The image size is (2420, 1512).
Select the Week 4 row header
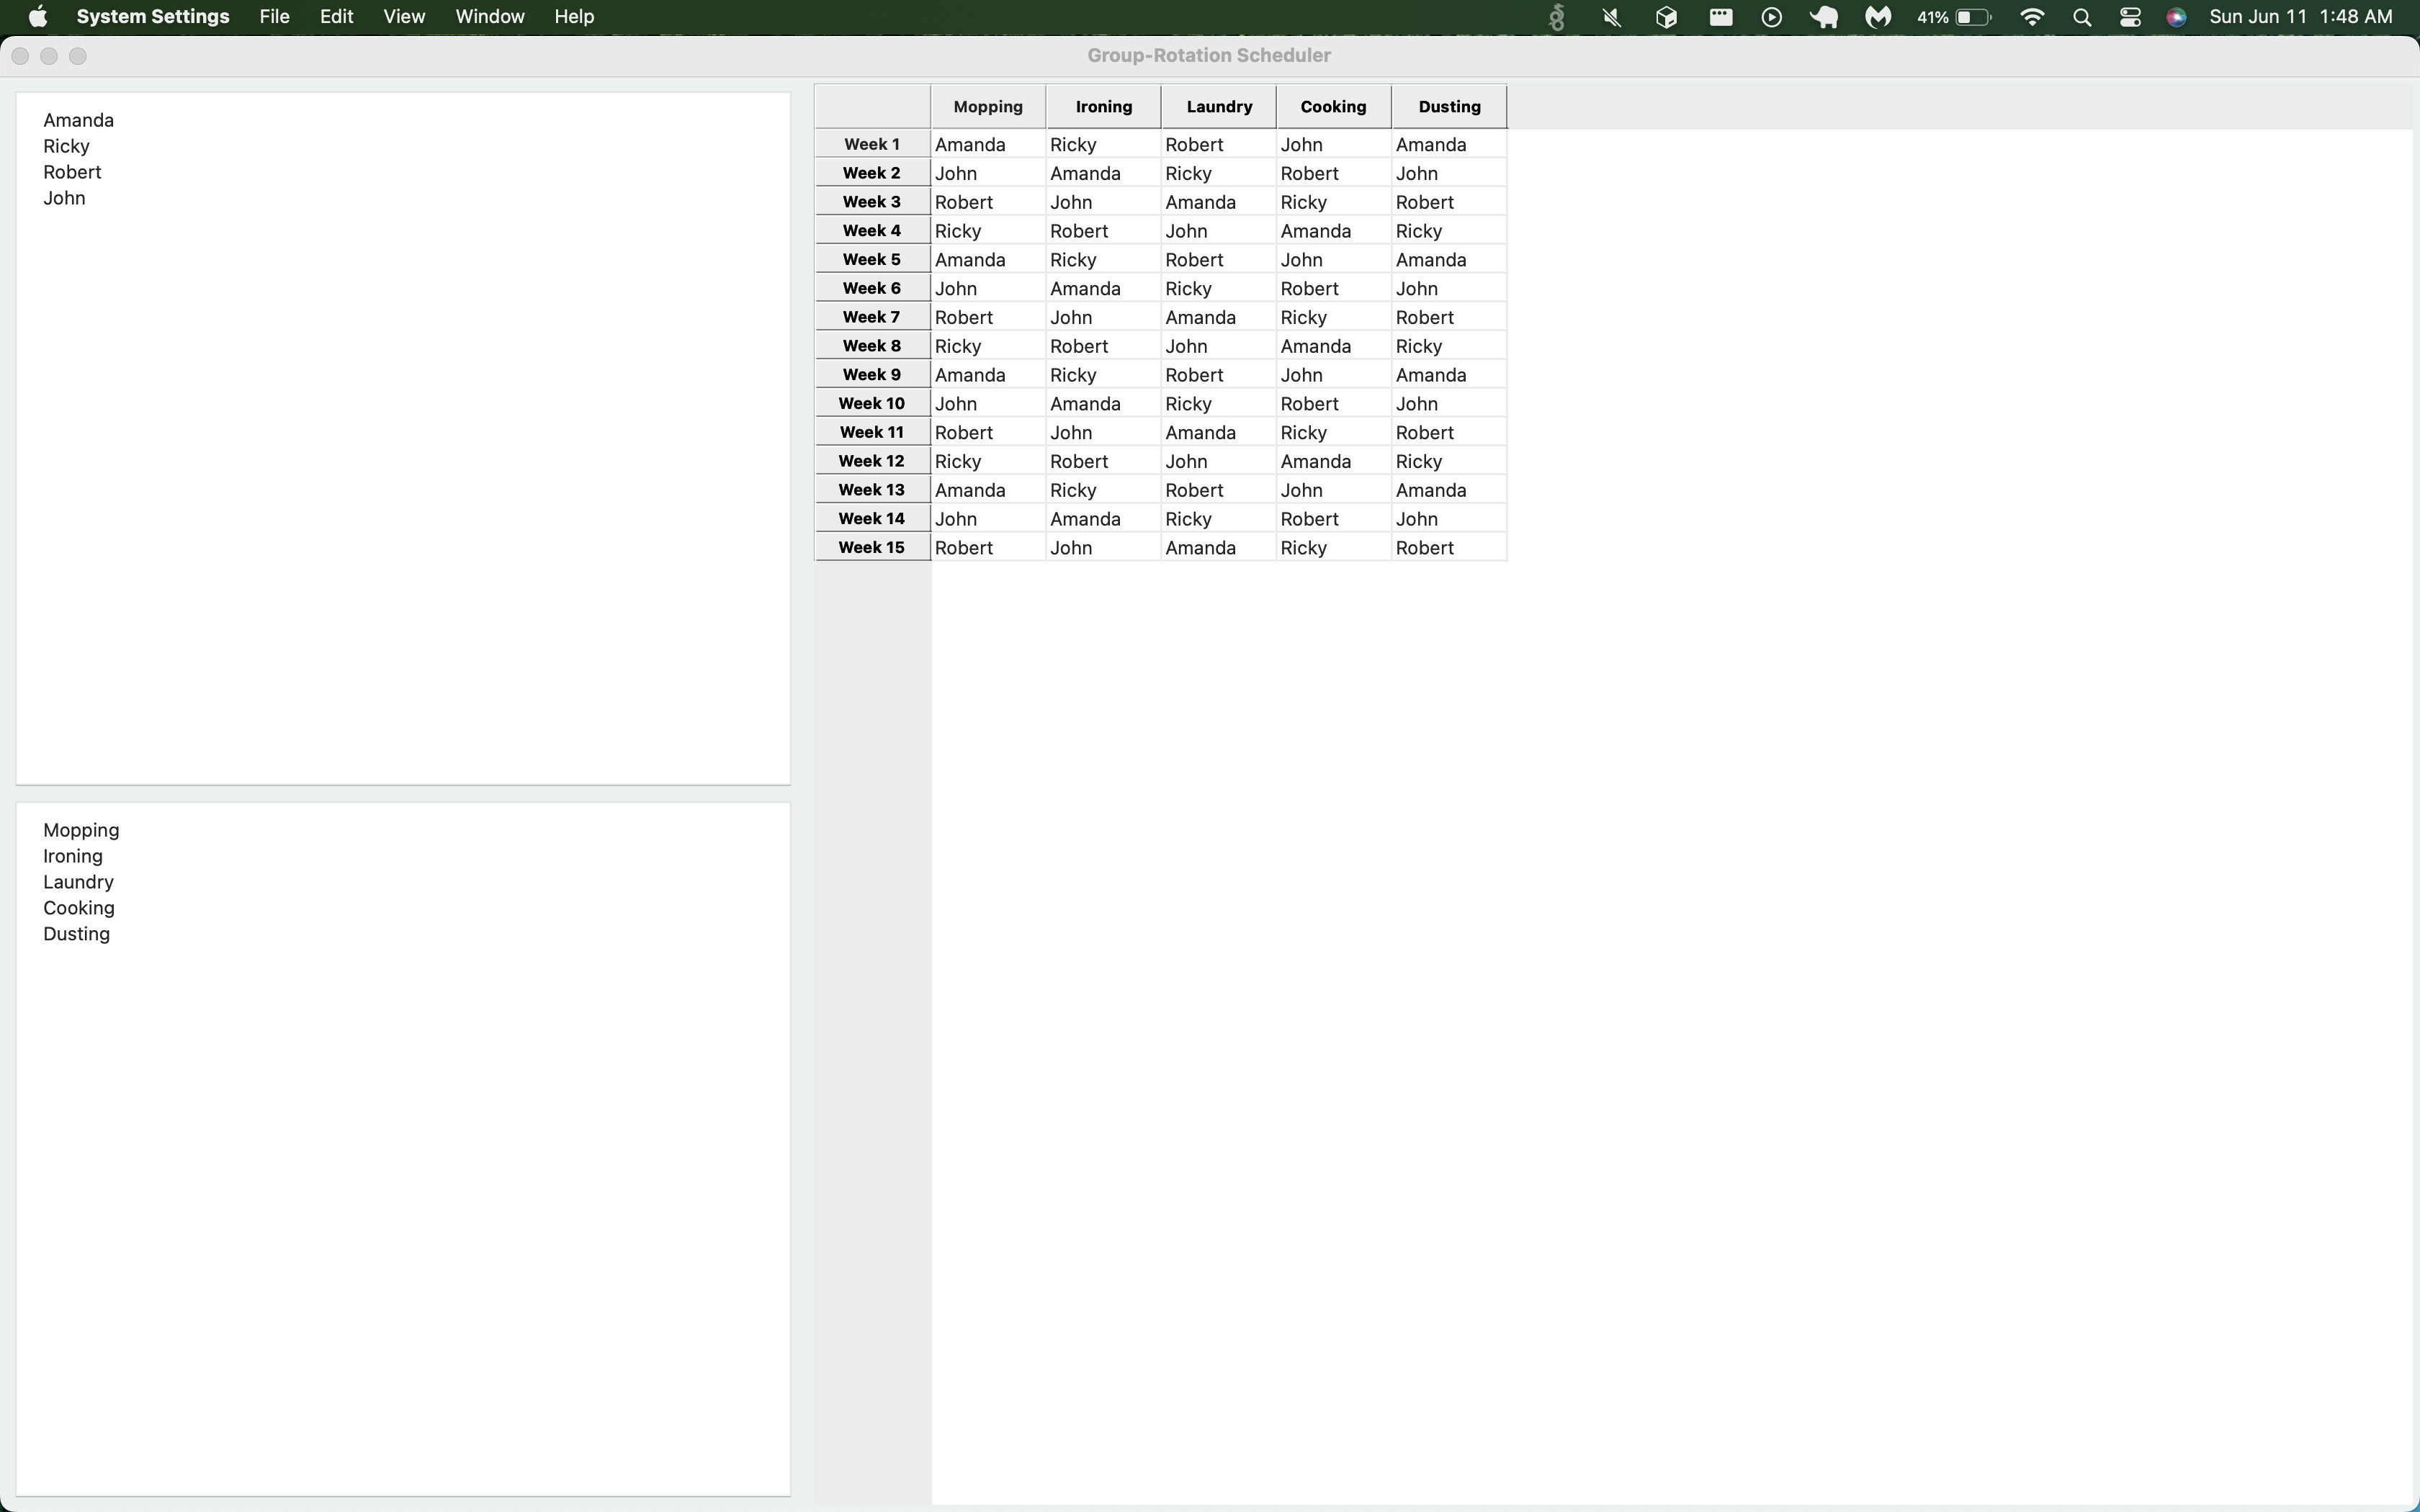tap(872, 231)
